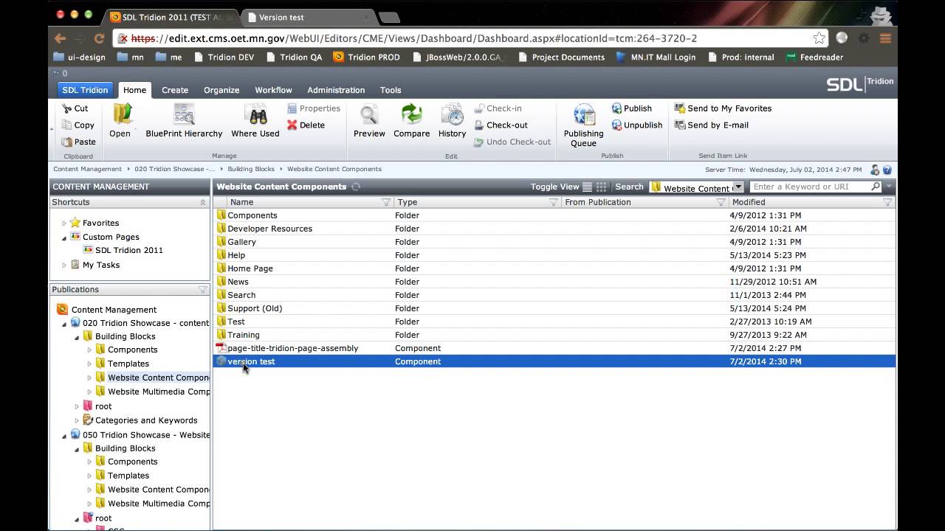This screenshot has height=531, width=945.
Task: Go back with browser back arrow
Action: coord(61,38)
